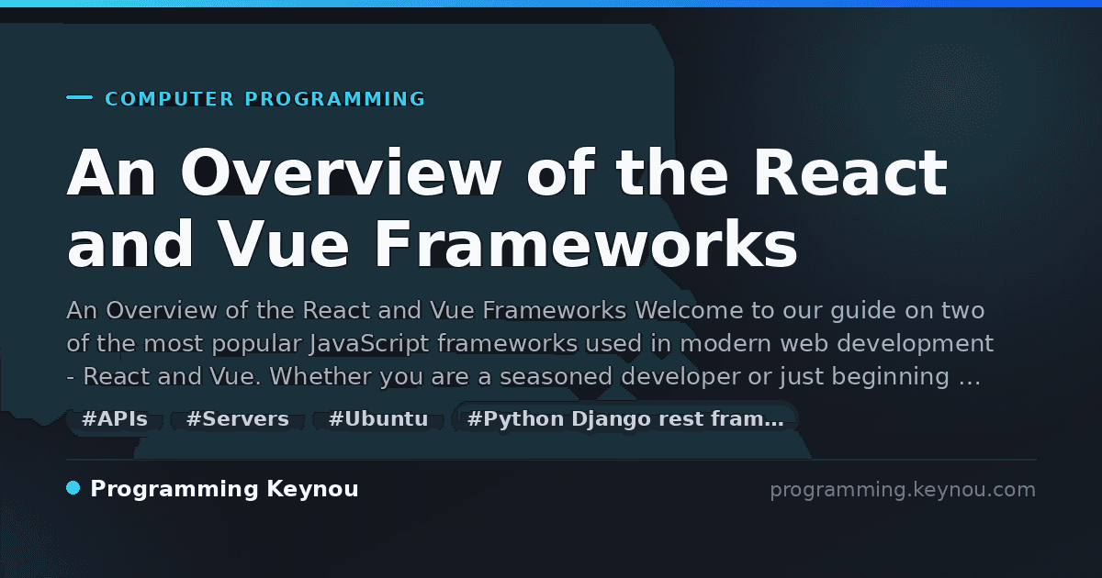Choose the #Ubuntu tag

pos(378,420)
